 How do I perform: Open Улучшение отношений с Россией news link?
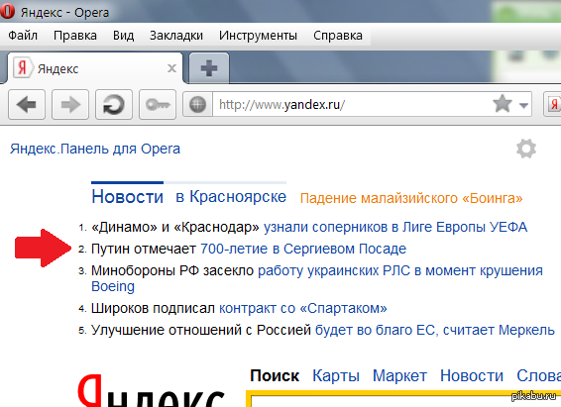[323, 330]
